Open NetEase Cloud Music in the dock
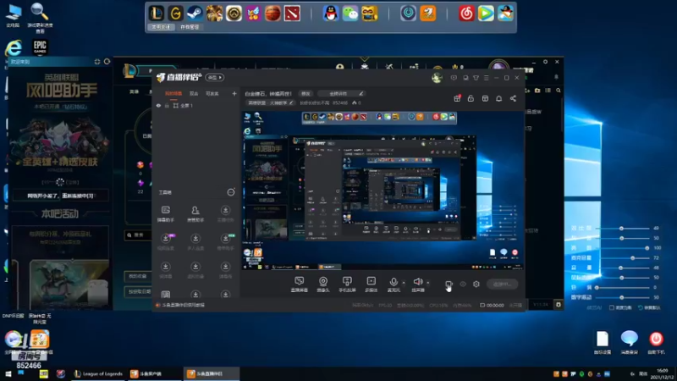Viewport: 677px width, 381px height. (x=466, y=14)
